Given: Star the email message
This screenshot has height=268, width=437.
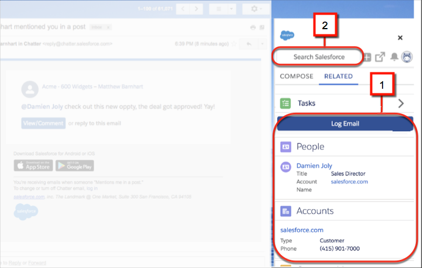Looking at the screenshot, I should click(x=235, y=44).
